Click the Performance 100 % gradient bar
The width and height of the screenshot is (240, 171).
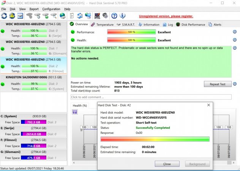pos(131,32)
